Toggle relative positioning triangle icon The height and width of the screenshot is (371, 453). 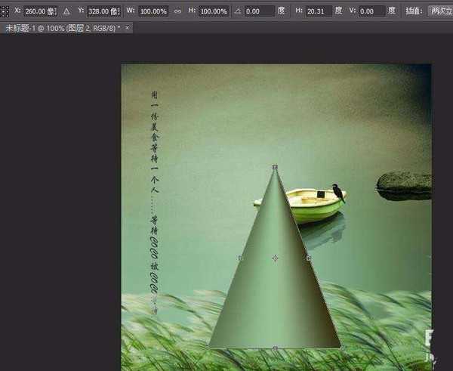66,11
